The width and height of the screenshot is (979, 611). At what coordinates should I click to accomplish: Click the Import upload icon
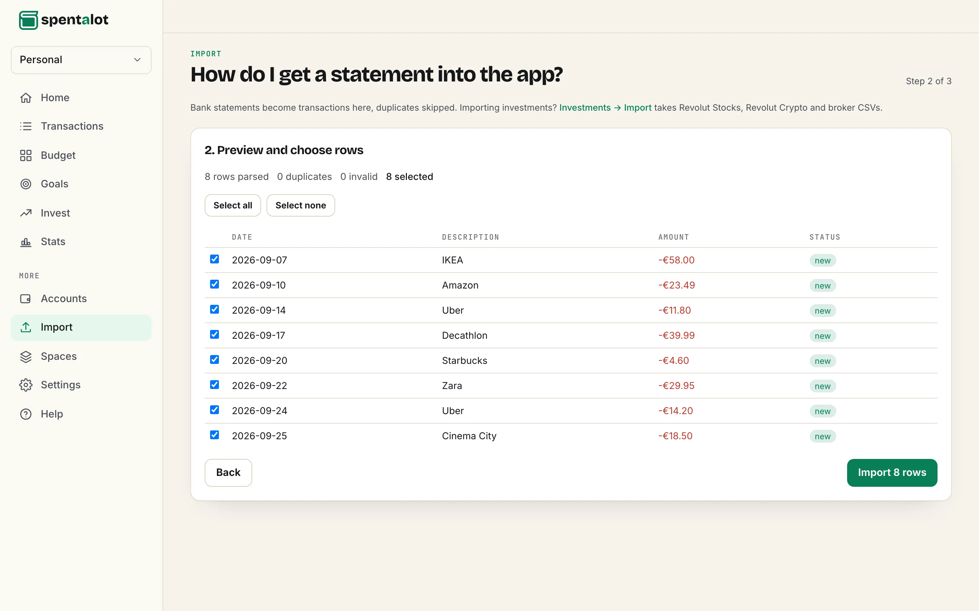pyautogui.click(x=26, y=327)
